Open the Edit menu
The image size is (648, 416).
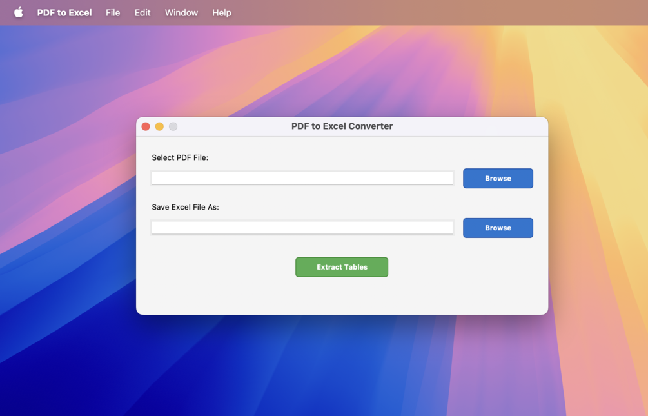[142, 13]
